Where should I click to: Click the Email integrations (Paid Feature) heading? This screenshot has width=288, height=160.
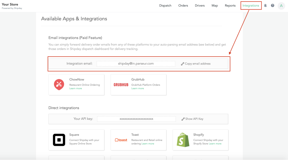tap(75, 38)
